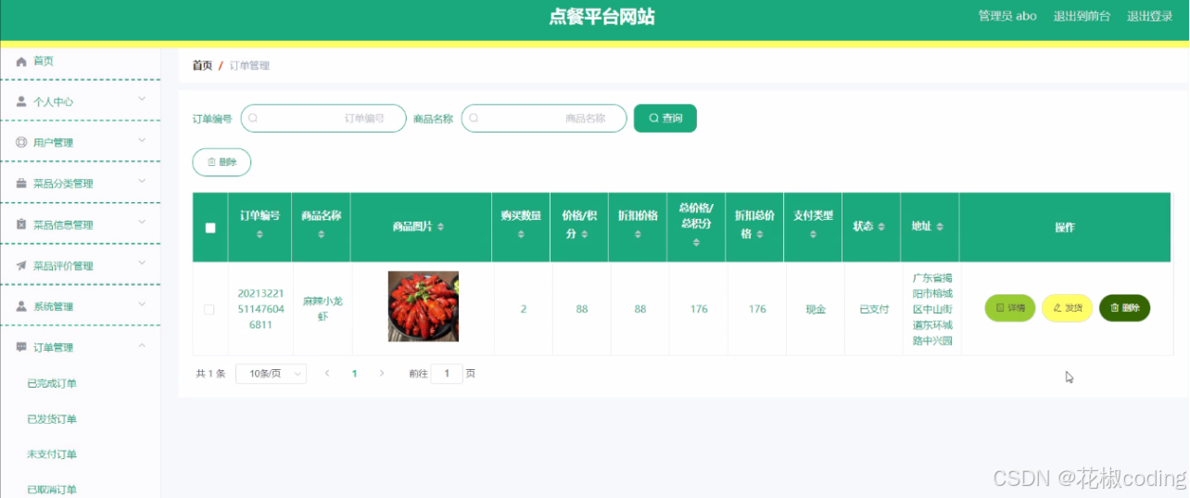Sort by 状态 using its sort arrows
Image resolution: width=1190 pixels, height=498 pixels.
pos(881,227)
